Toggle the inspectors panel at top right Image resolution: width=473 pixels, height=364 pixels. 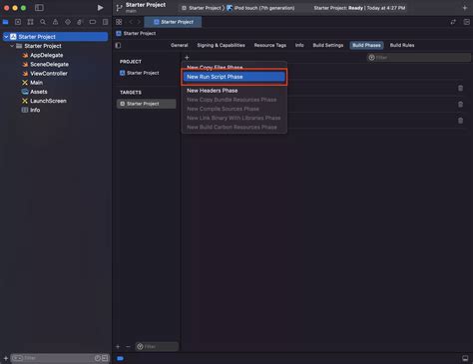click(467, 22)
